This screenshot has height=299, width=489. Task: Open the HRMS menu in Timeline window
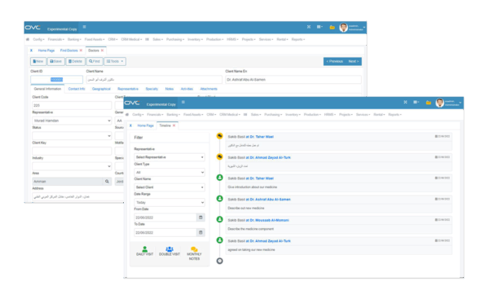click(329, 114)
